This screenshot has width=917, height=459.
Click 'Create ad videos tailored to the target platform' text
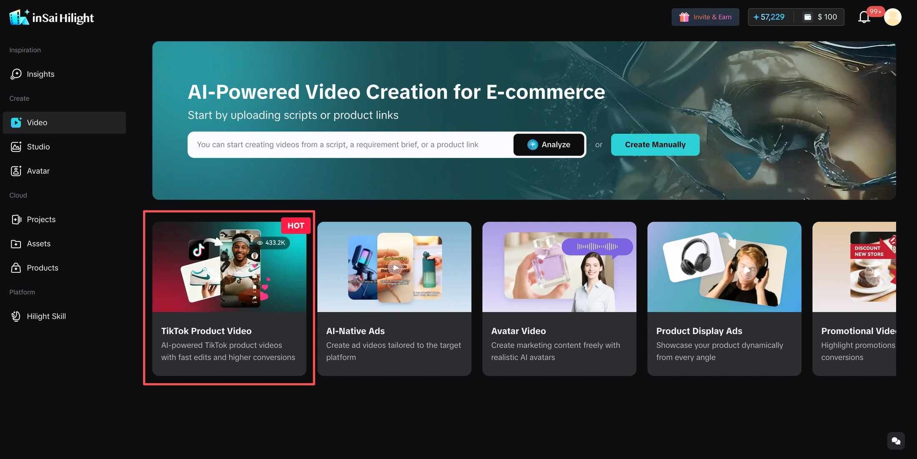point(393,351)
